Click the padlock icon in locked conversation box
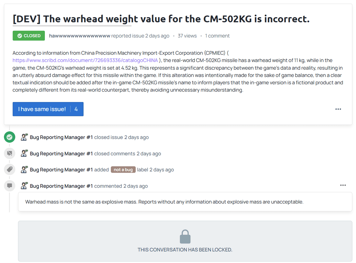This screenshot has width=356, height=263. [x=185, y=236]
